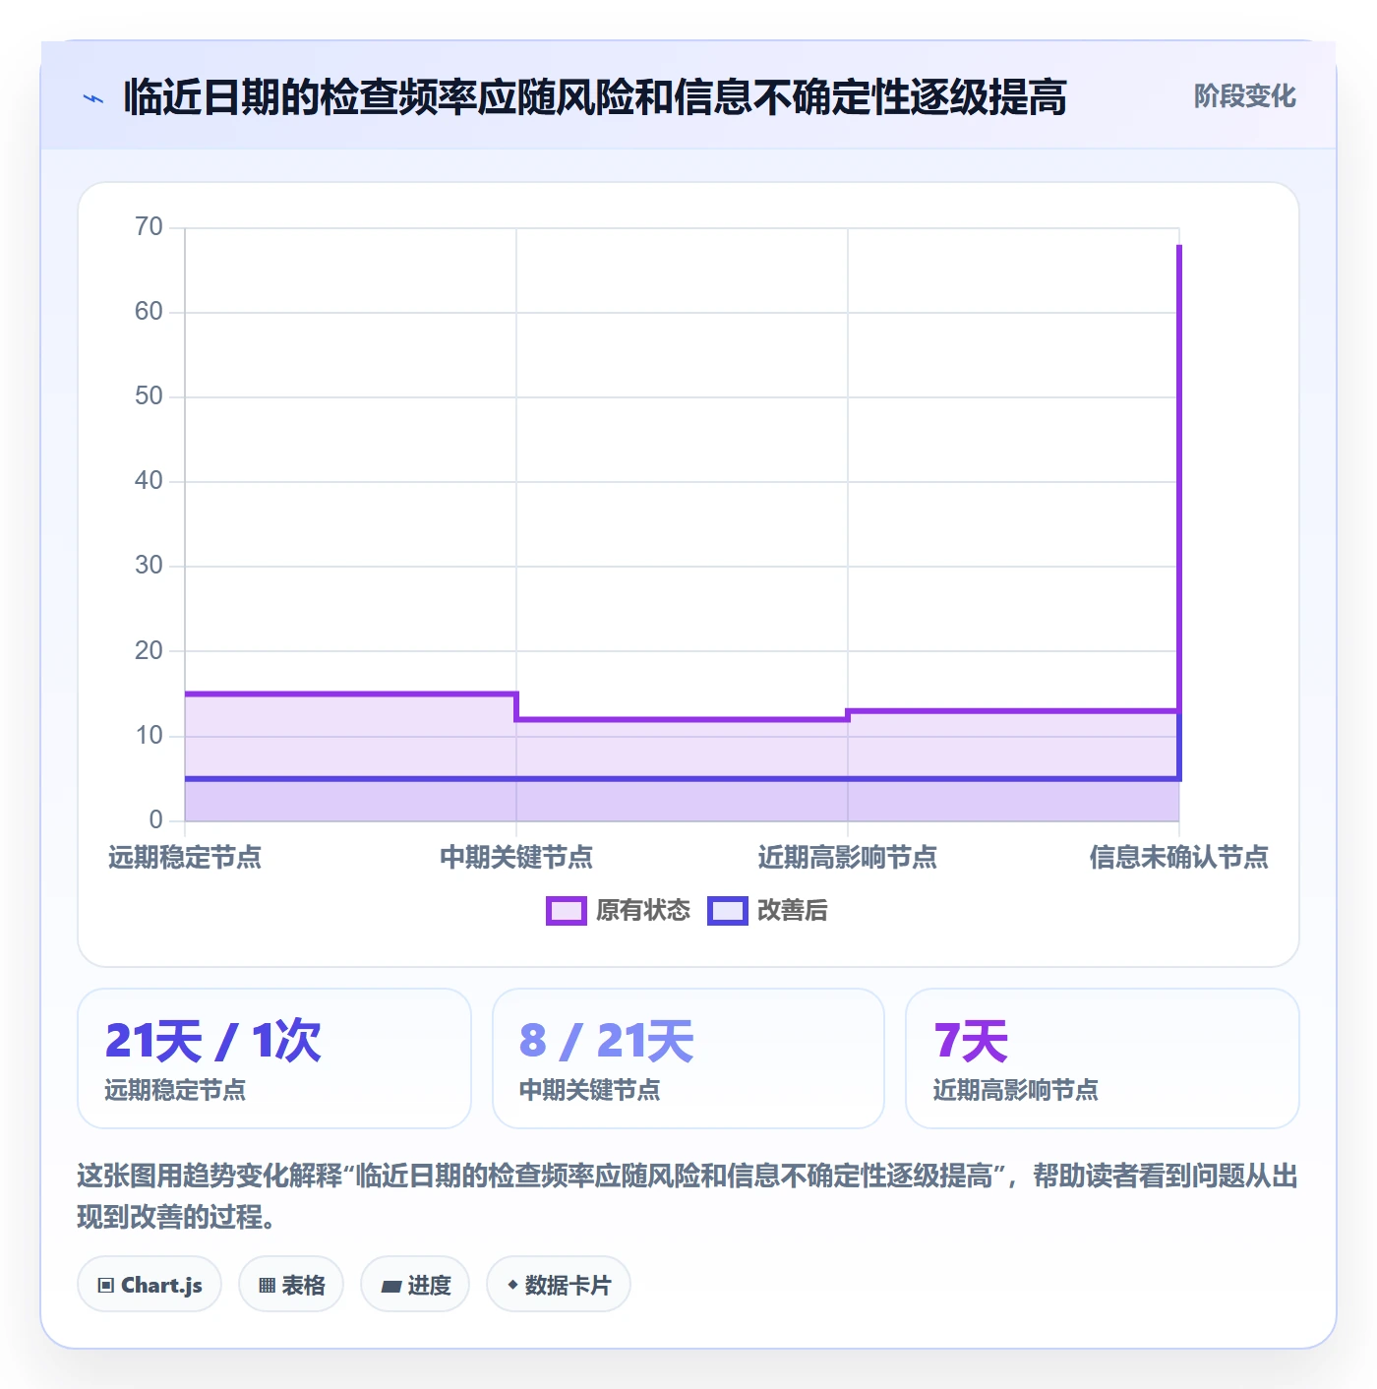Click the 8 / 21天 value
Screen dimensions: 1377x1389
pyautogui.click(x=607, y=1041)
